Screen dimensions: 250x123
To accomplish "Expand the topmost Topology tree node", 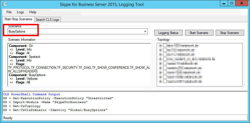I will pos(160,45).
